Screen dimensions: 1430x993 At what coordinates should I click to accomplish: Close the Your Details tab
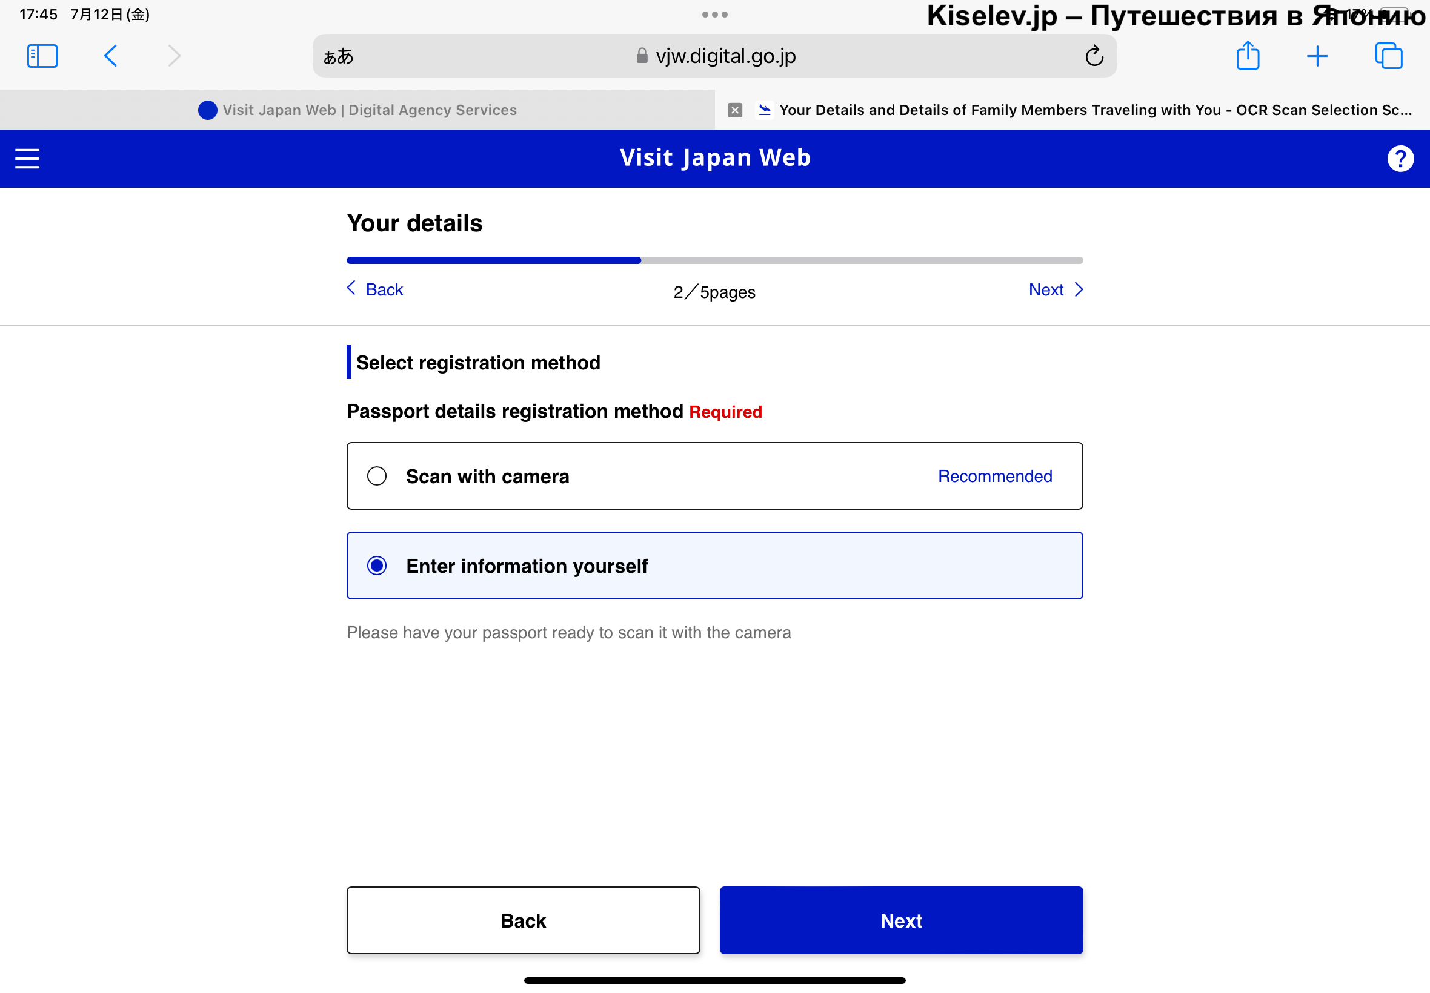pos(734,110)
